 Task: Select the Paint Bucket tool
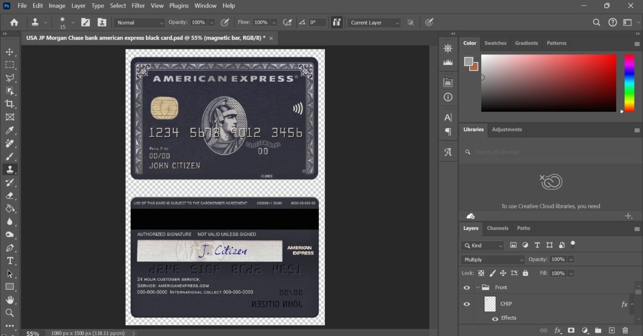click(x=10, y=209)
